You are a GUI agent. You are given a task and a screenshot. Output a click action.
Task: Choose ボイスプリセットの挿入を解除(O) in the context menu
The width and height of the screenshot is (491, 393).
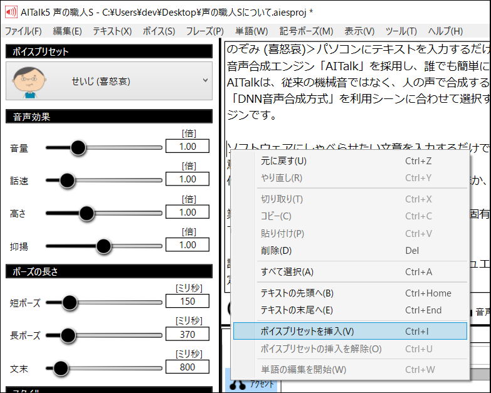(x=350, y=348)
